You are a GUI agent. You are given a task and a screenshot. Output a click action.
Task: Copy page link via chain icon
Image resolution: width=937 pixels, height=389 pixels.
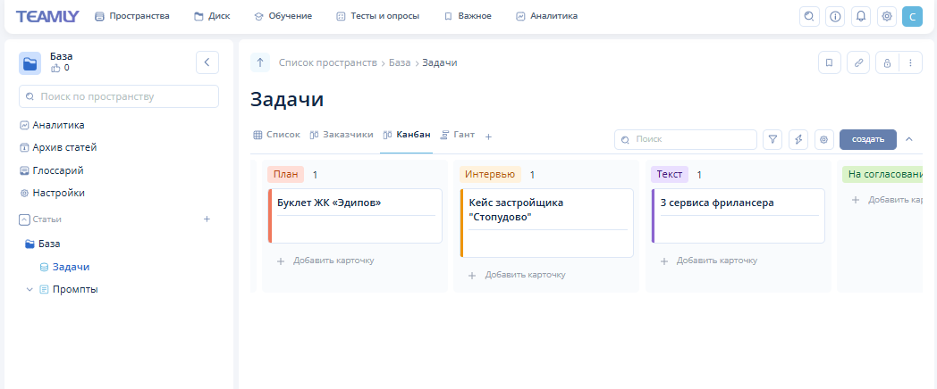click(x=858, y=63)
